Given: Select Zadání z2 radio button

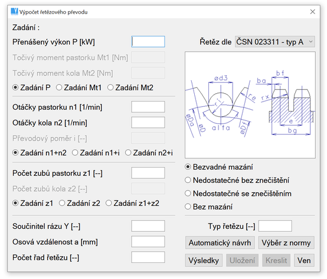Looking at the screenshot, I should pos(80,203).
